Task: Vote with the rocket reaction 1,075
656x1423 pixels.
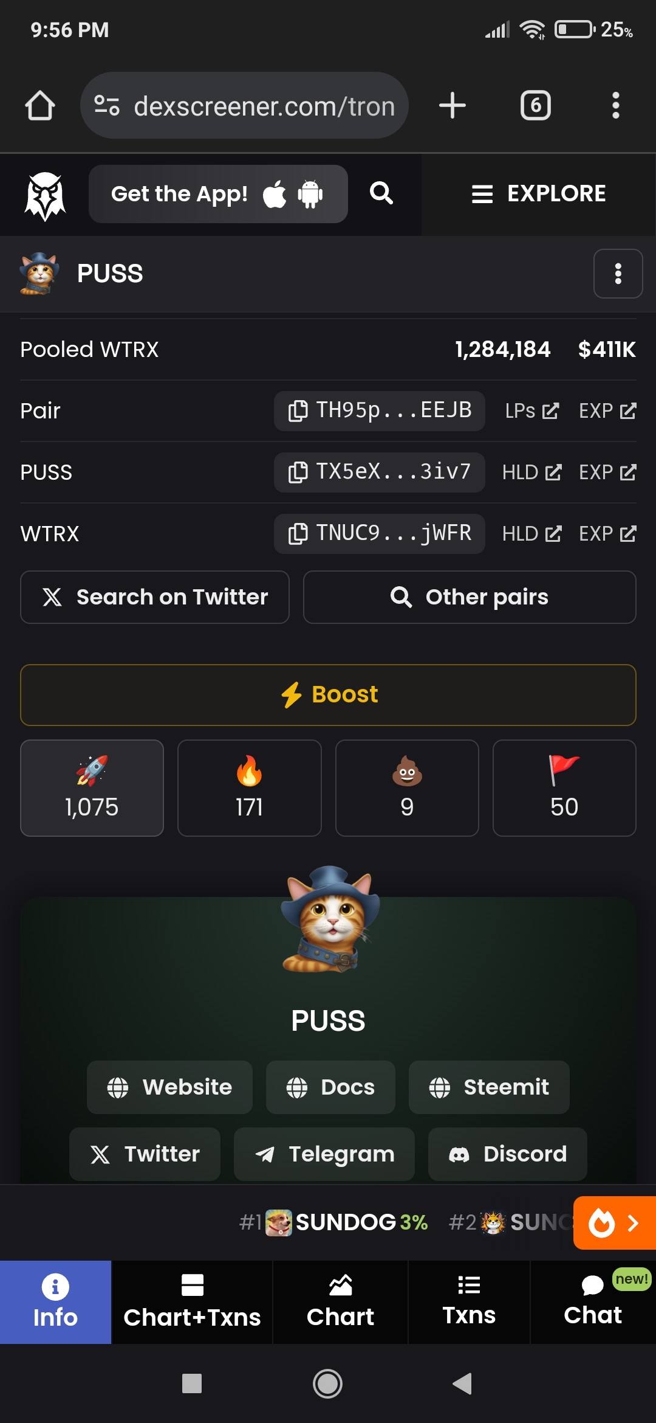Action: click(92, 788)
